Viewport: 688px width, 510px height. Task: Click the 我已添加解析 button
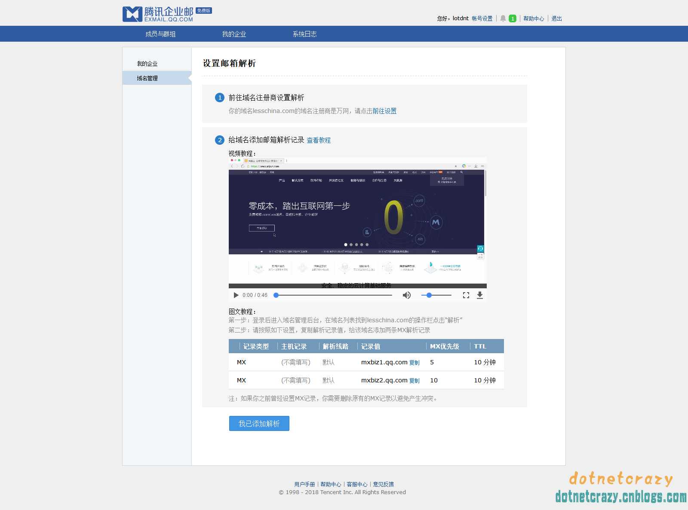[259, 424]
